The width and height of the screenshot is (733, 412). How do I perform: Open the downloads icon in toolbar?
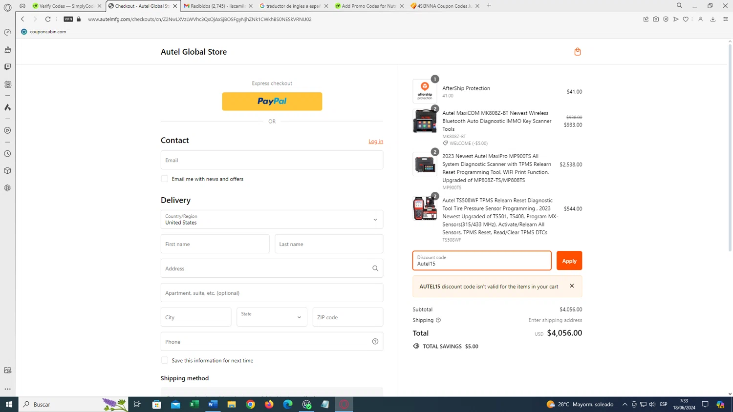713,19
